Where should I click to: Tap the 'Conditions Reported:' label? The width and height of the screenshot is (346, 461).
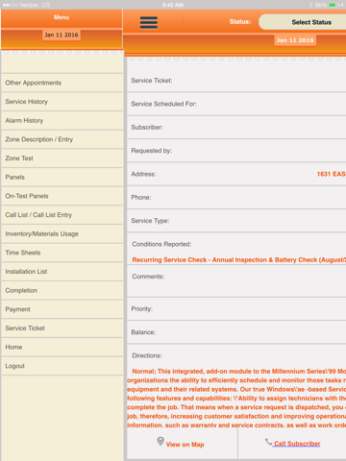click(x=161, y=244)
